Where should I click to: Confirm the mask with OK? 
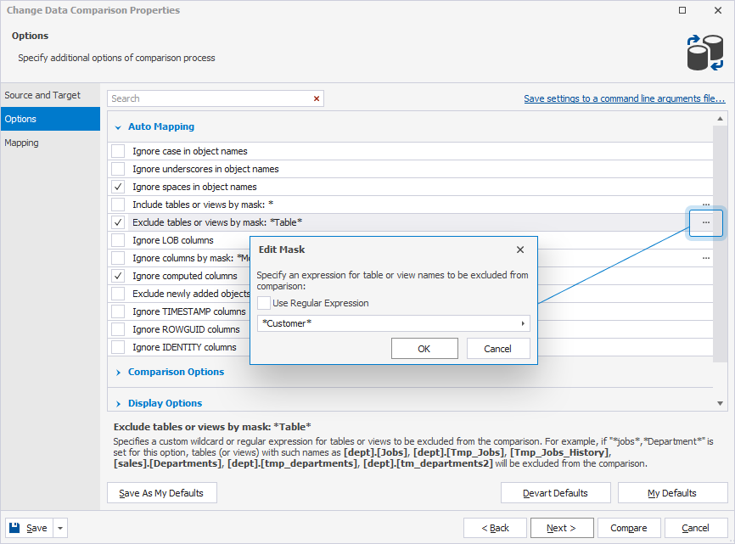pyautogui.click(x=424, y=348)
